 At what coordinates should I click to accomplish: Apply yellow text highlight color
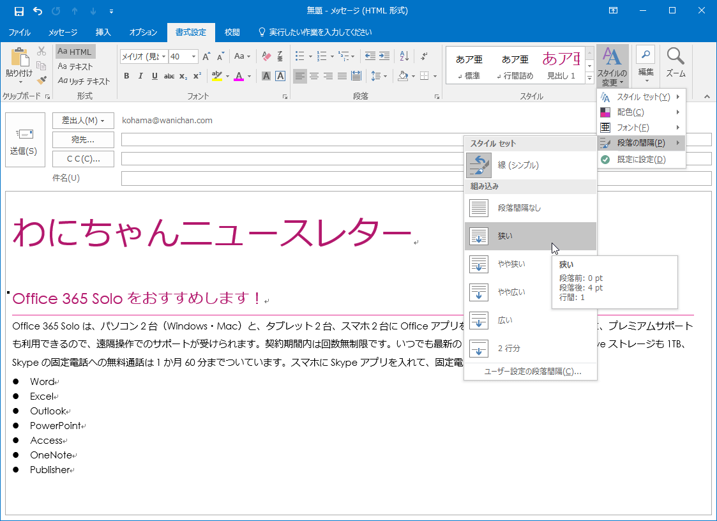[217, 76]
